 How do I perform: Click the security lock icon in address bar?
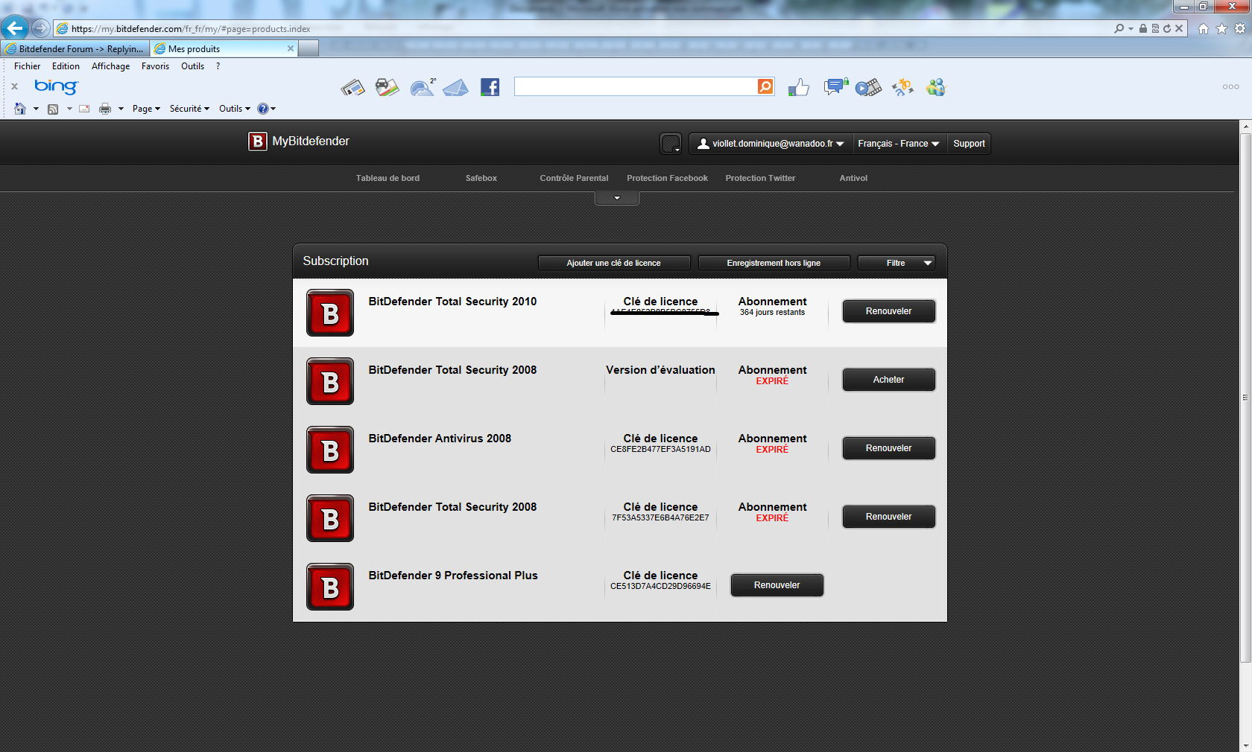(x=1143, y=28)
